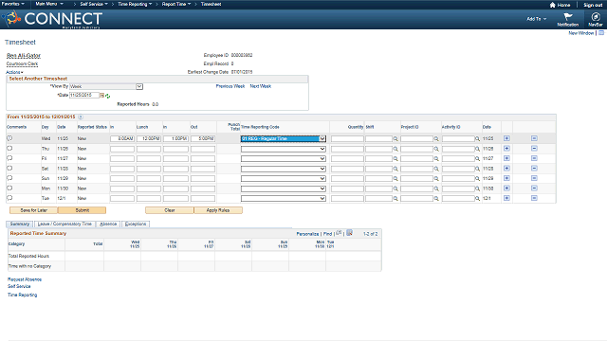The height and width of the screenshot is (341, 607).
Task: Open the Personalize link in summary
Action: point(307,234)
